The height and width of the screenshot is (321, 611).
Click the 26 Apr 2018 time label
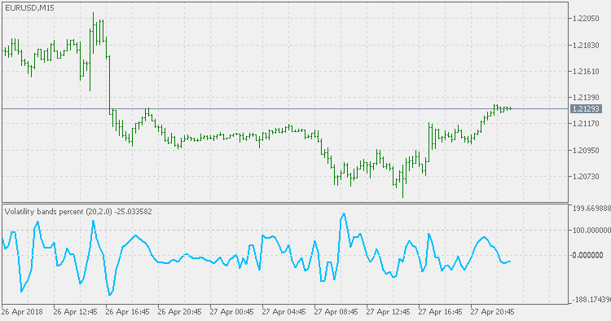[x=22, y=312]
